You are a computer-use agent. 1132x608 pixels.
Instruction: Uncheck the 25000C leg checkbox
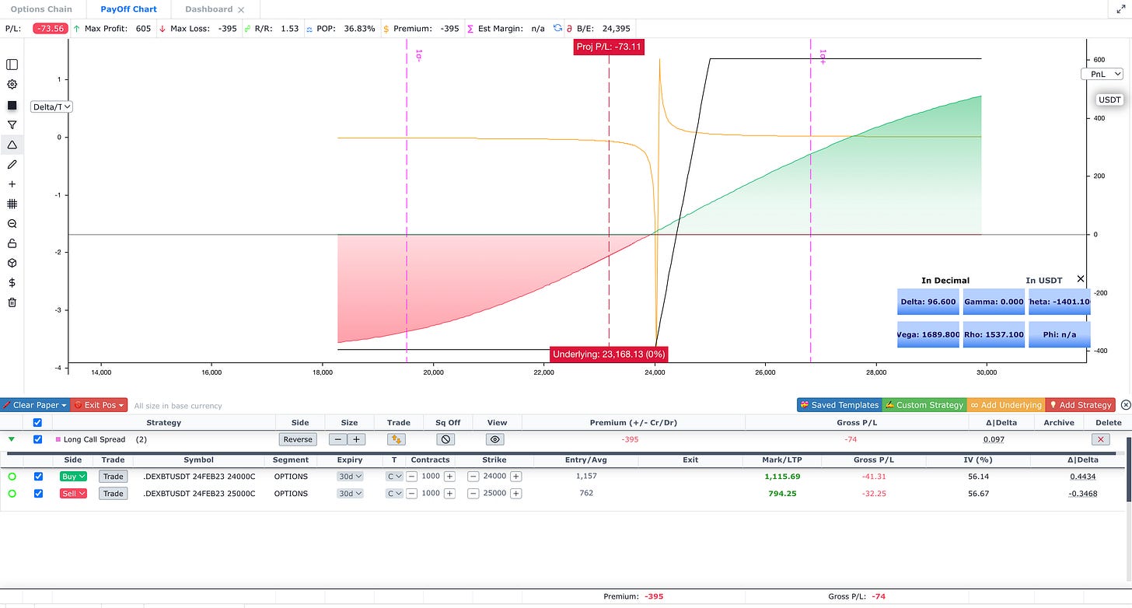click(x=38, y=494)
